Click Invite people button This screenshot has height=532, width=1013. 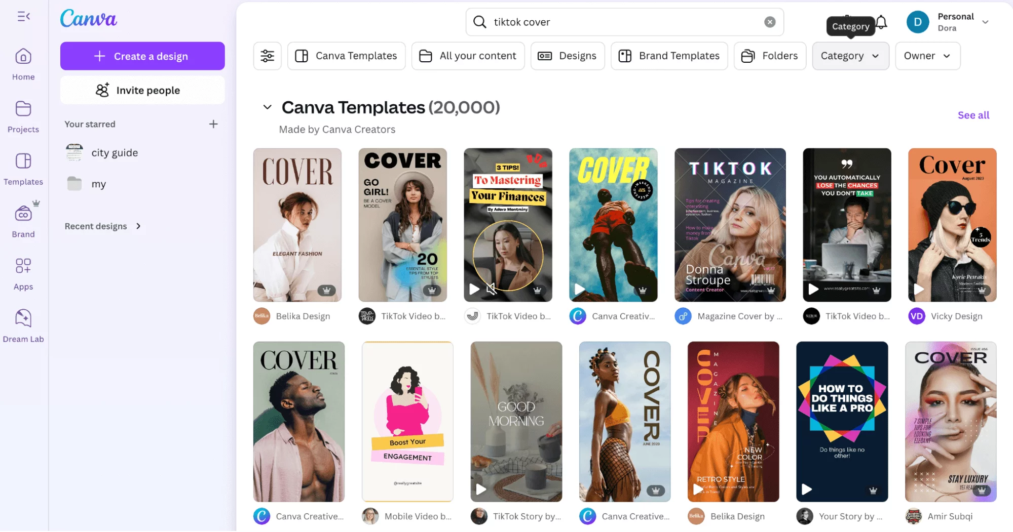point(142,90)
